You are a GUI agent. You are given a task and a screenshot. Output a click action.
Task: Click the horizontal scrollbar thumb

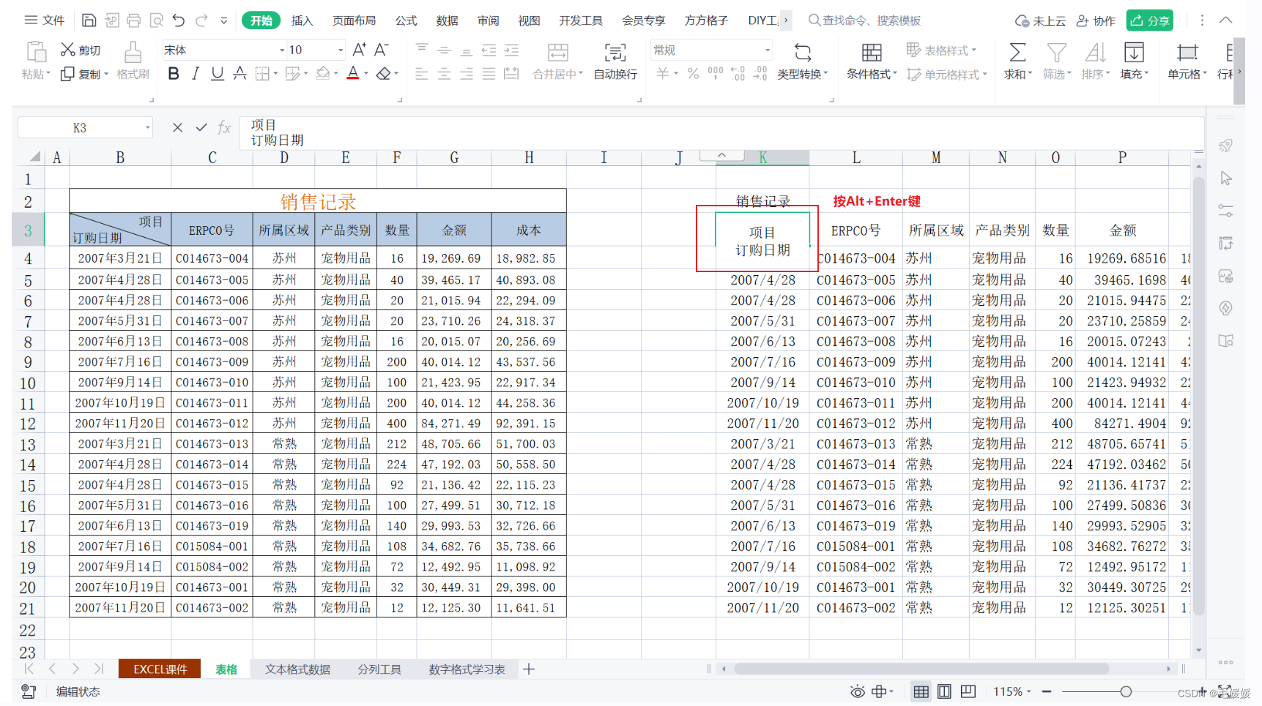click(x=921, y=669)
